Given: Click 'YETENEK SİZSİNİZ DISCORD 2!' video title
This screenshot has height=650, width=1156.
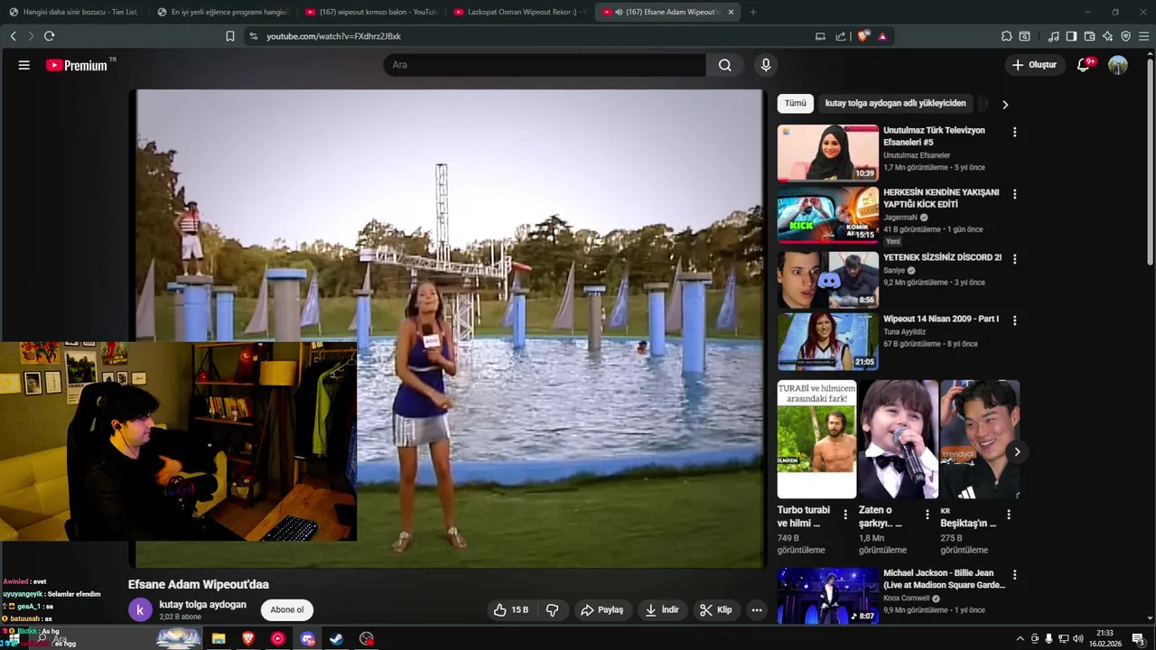Looking at the screenshot, I should 942,257.
